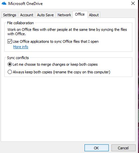
Task: Choose Always keep both copies radio button
Action: click(x=10, y=72)
